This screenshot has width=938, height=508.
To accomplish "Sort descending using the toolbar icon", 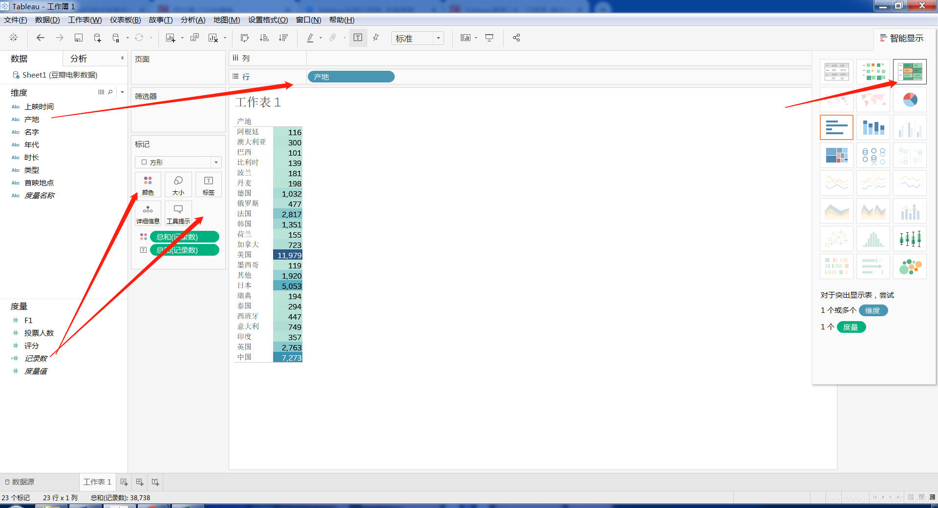I will coord(283,38).
